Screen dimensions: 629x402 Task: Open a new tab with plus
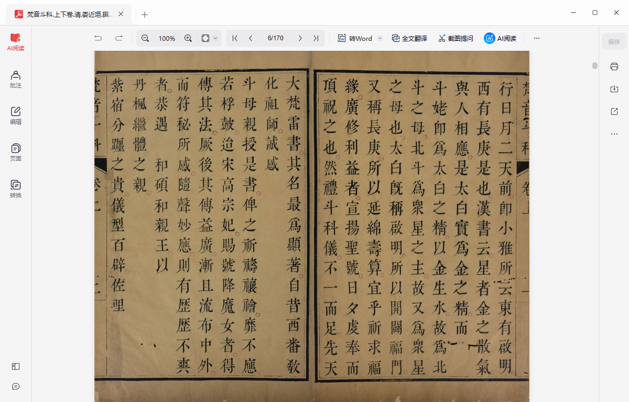pyautogui.click(x=145, y=15)
